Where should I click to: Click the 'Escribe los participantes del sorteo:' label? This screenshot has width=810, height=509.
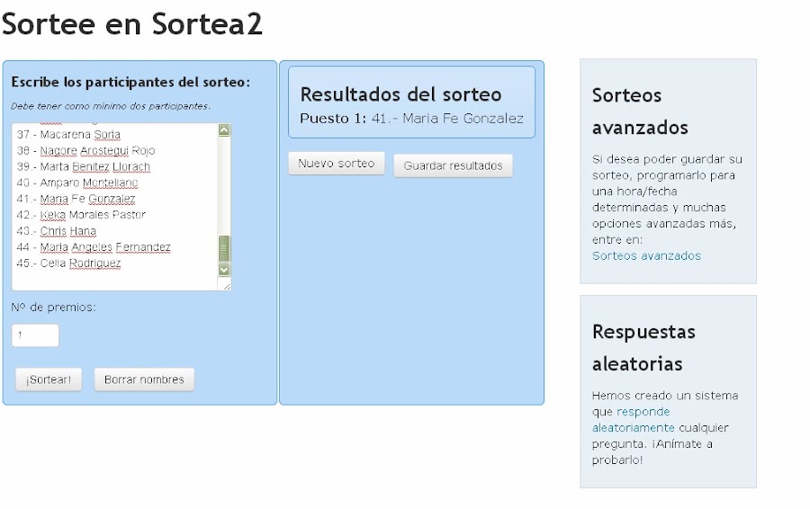click(x=130, y=82)
